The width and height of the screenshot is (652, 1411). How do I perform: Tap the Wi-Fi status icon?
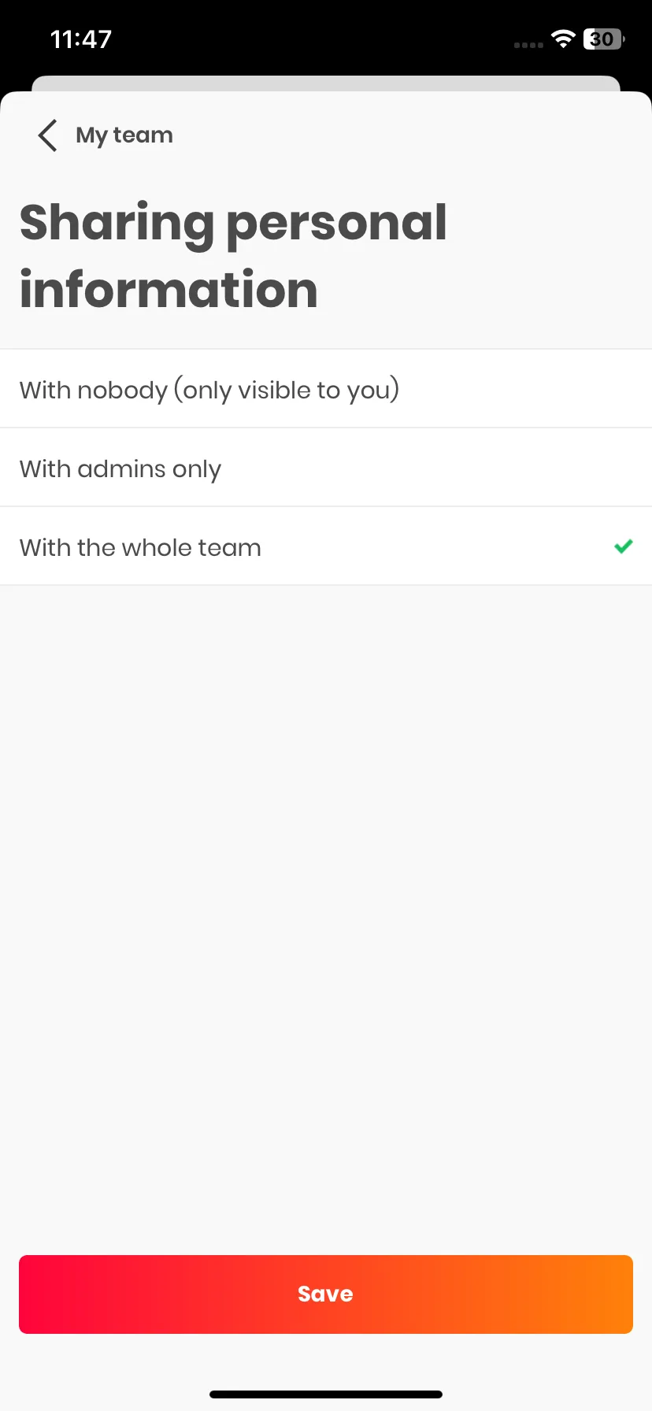pyautogui.click(x=563, y=39)
